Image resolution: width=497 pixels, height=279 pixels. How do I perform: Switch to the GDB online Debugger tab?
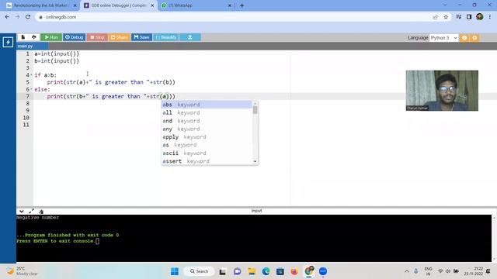pos(119,5)
